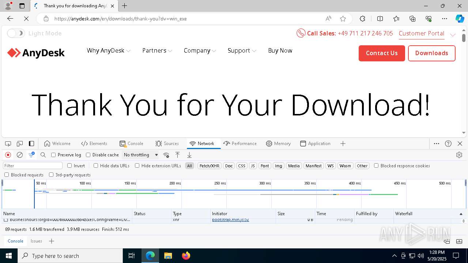Export HAR file download arrow
The height and width of the screenshot is (263, 468).
point(189,155)
